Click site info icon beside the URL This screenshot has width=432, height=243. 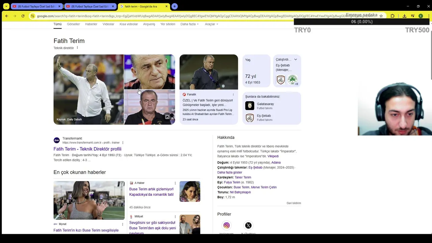[32, 16]
